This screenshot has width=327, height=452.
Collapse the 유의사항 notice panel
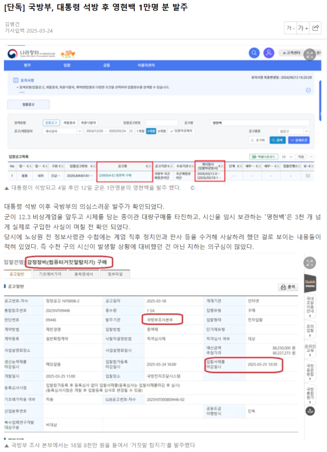(308, 90)
